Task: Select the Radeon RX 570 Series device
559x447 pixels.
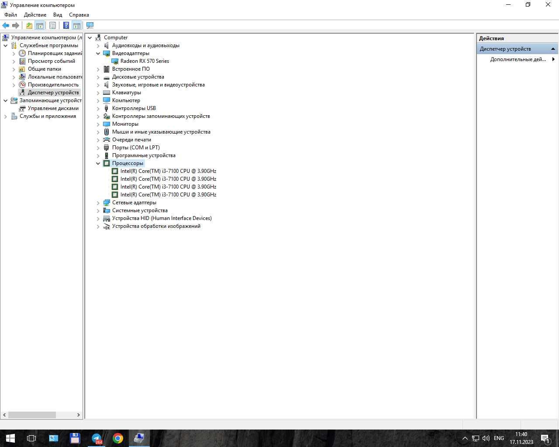Action: click(x=145, y=61)
